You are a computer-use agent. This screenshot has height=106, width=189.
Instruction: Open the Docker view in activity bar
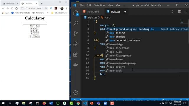(76, 65)
